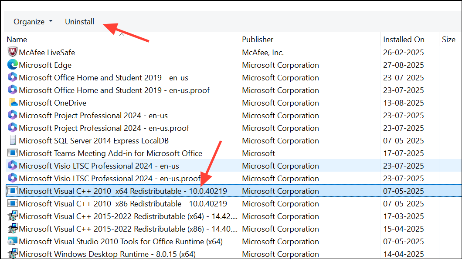Select Microsoft OneDrive program name

tap(52, 103)
